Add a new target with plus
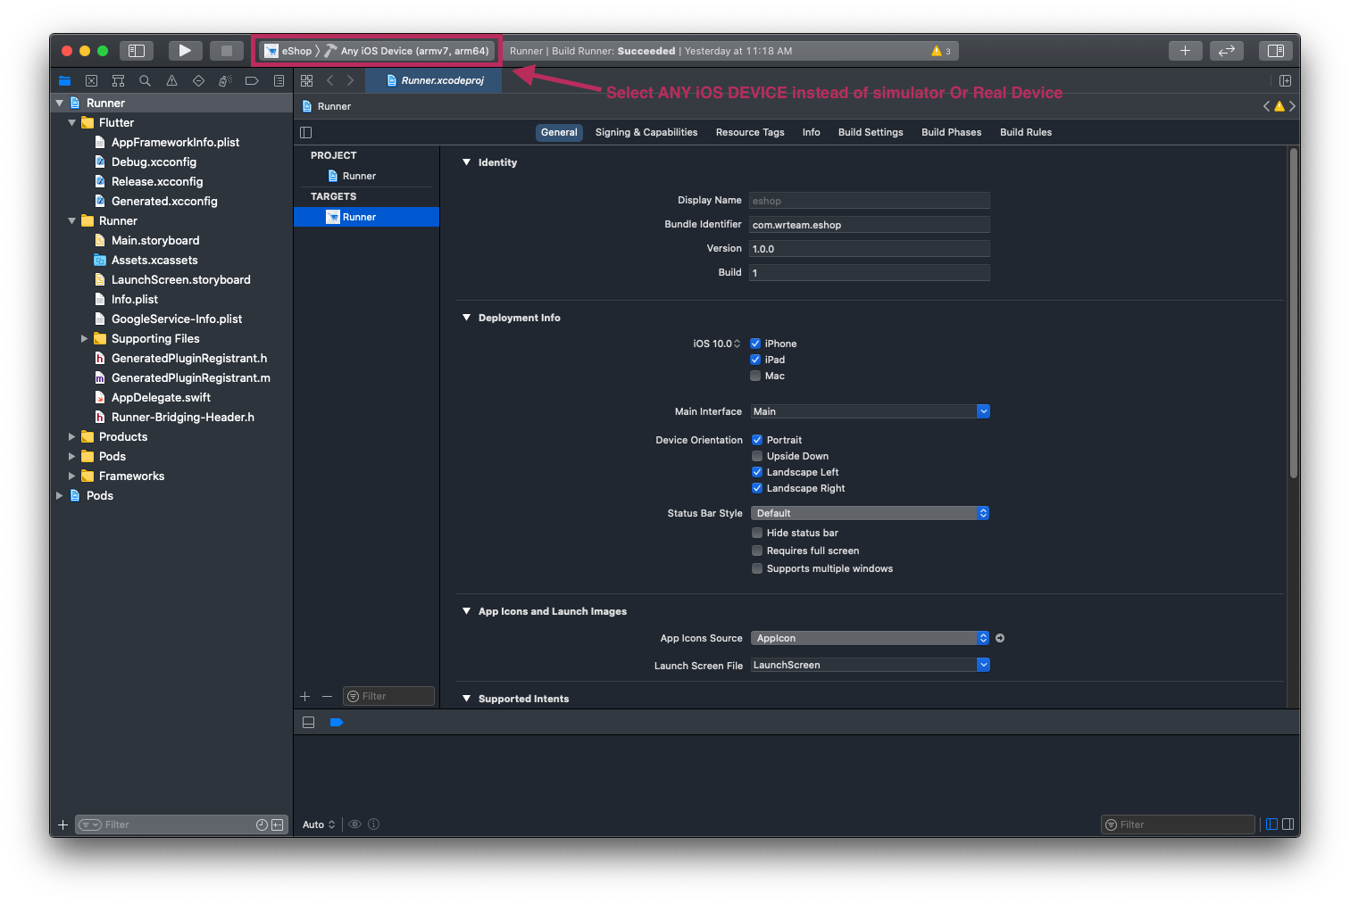Viewport: 1350px width, 903px height. 305,696
